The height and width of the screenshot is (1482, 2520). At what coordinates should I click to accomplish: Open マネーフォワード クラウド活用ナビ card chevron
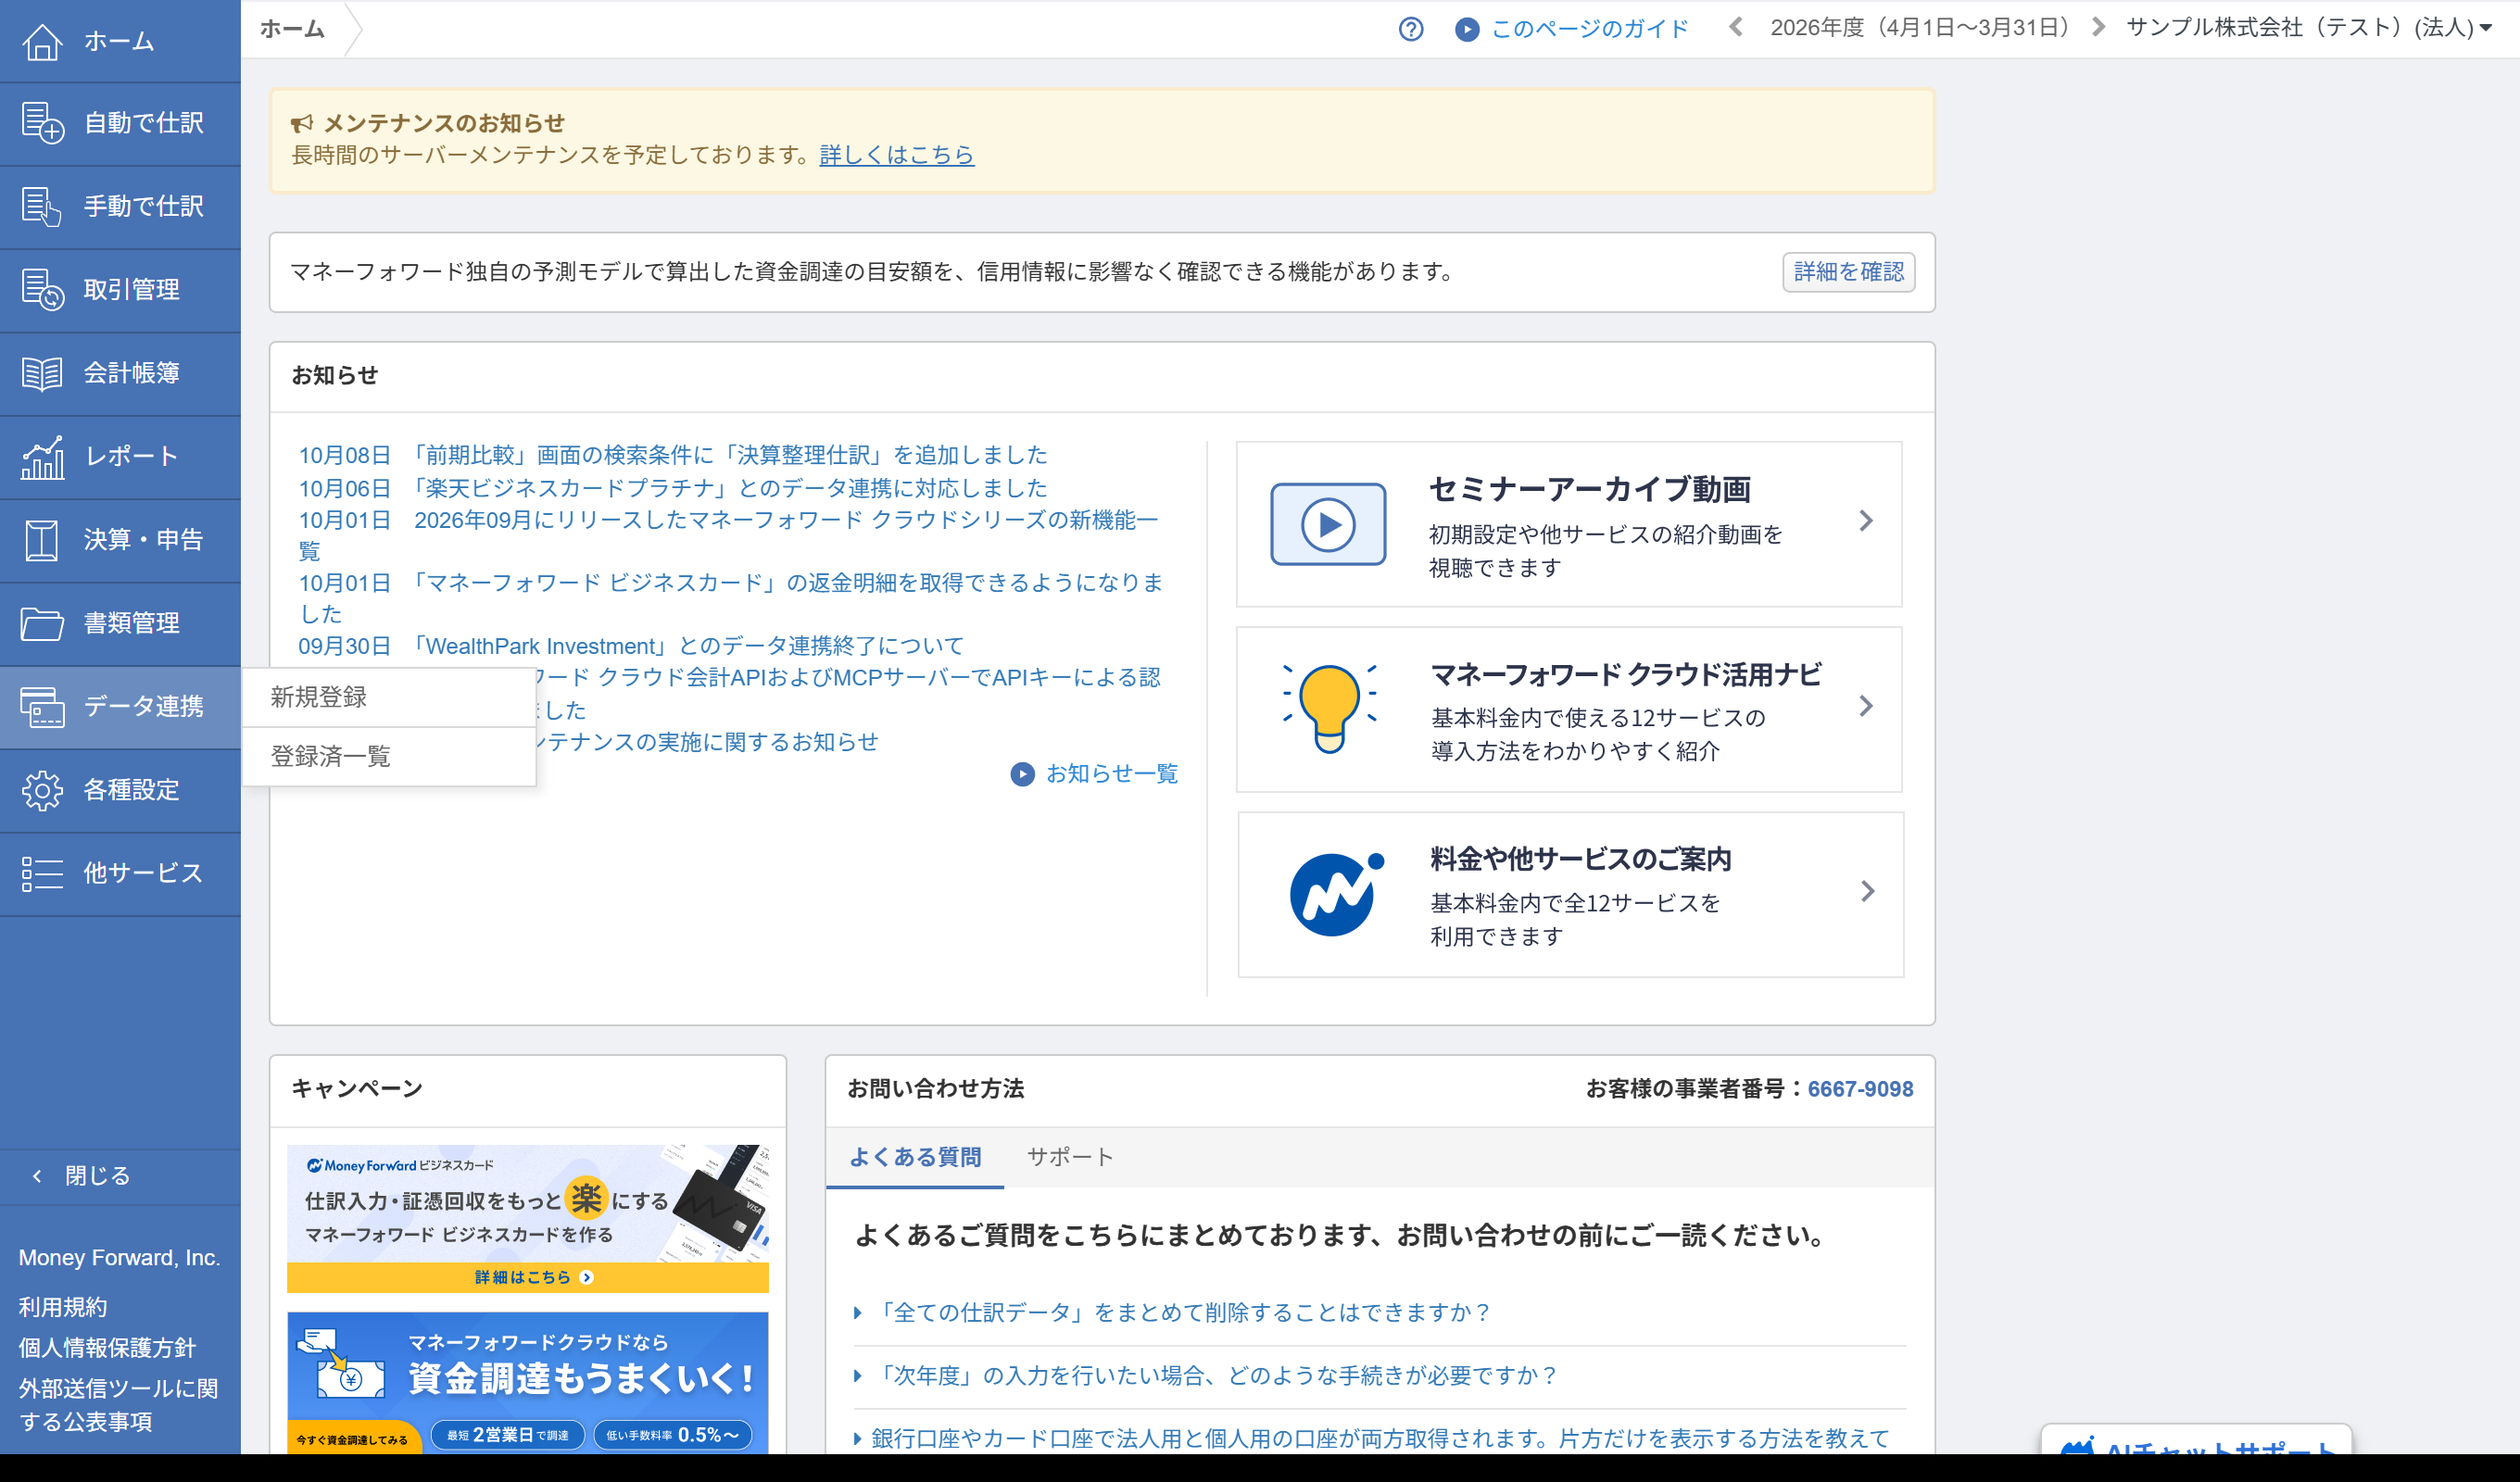coord(1866,706)
